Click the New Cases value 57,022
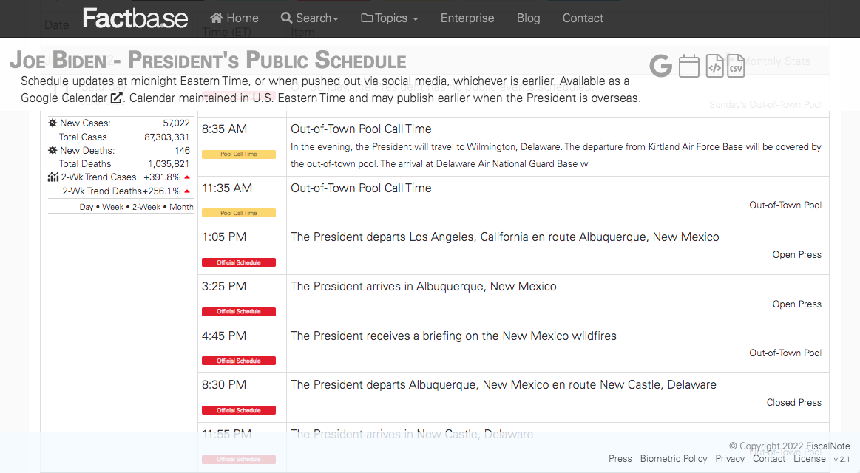This screenshot has height=473, width=860. click(176, 123)
